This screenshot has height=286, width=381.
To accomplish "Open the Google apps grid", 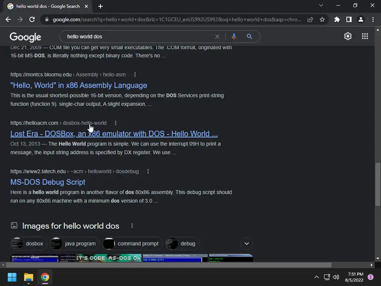I will [365, 36].
